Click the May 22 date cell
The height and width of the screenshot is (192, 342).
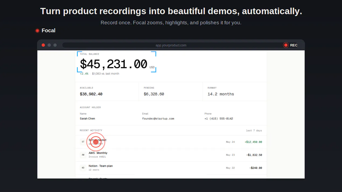[230, 168]
